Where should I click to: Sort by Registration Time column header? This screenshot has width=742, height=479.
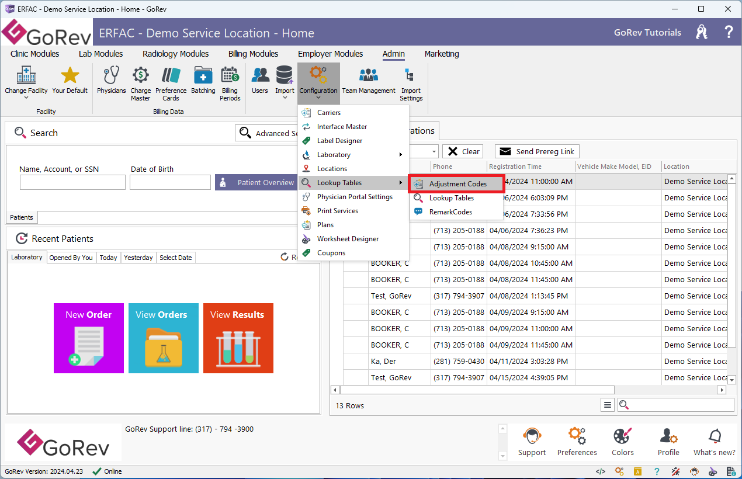[531, 166]
